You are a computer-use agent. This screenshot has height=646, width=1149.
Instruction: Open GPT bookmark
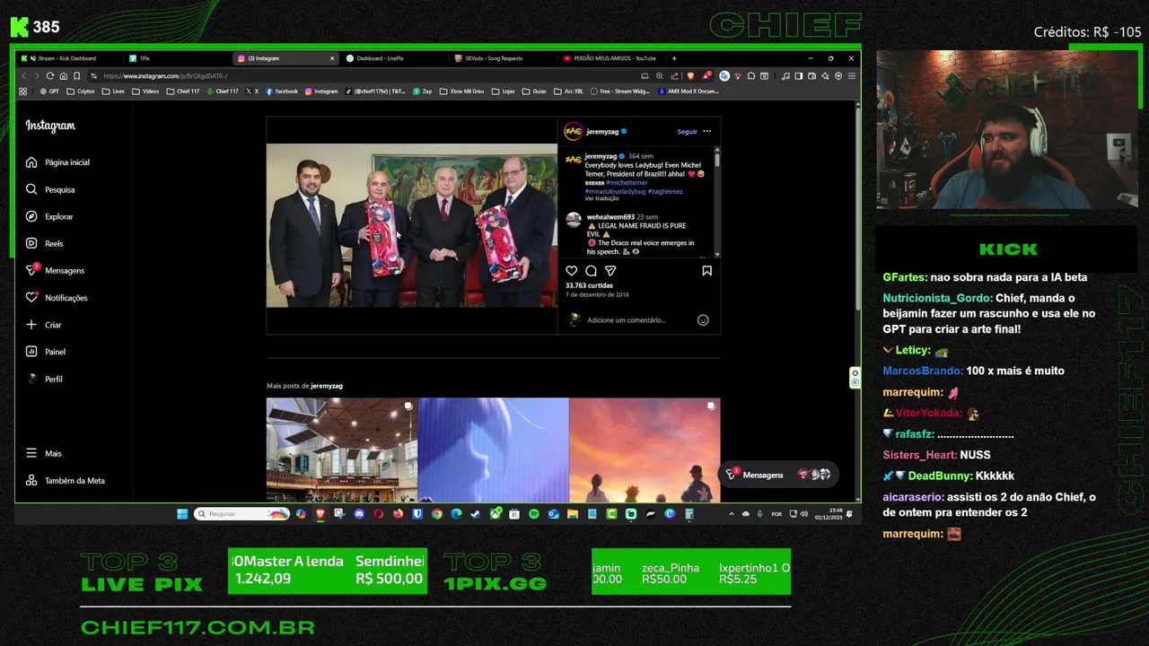(x=49, y=92)
